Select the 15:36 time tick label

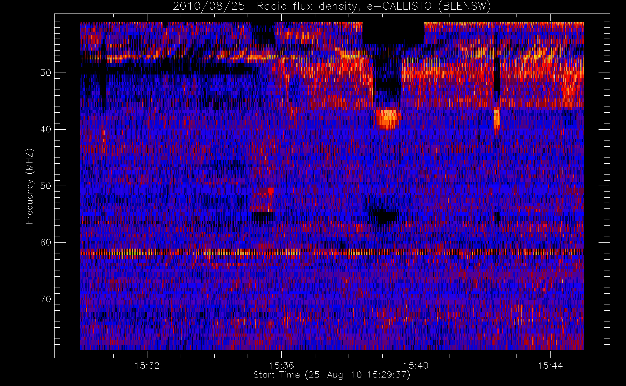tap(282, 366)
